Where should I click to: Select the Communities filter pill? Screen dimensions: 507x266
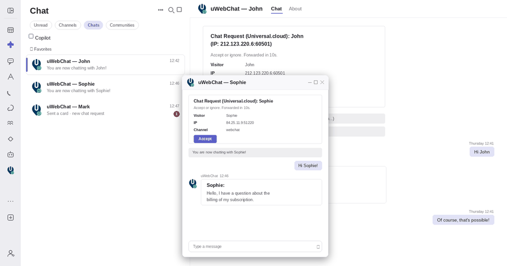coord(122,25)
